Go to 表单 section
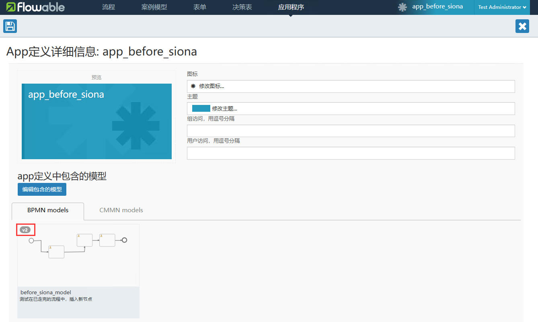Viewport: 538px width, 322px height. [x=200, y=7]
